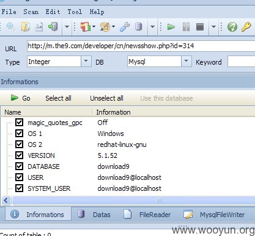
Task: Click the horizontal scrollbar thumb
Action: coord(133,200)
